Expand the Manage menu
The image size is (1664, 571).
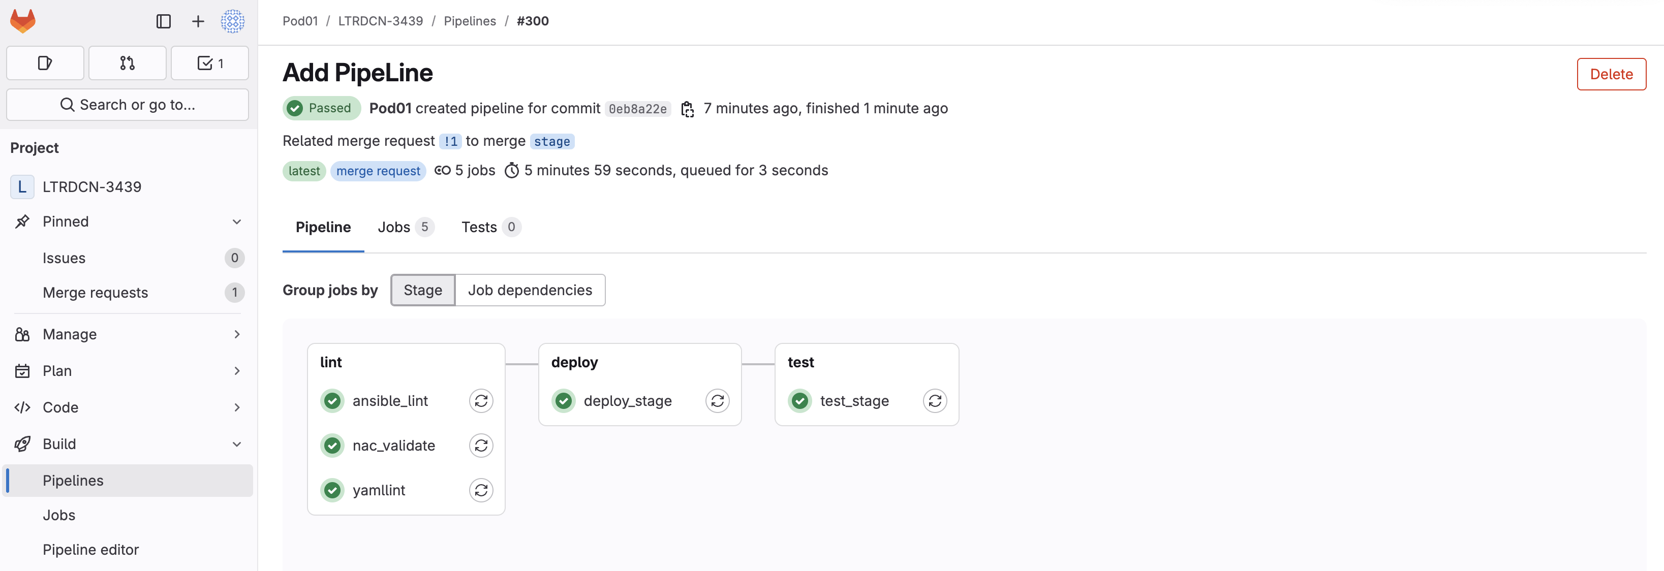click(236, 335)
